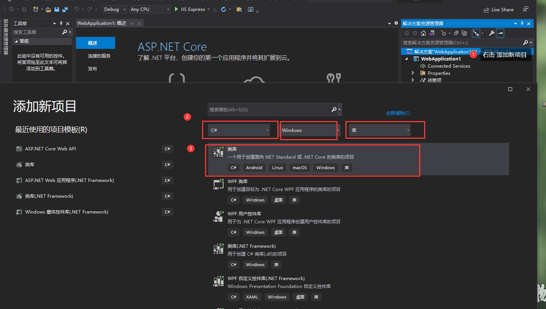Open the 服务器资源管理器 side tab

tap(6, 37)
